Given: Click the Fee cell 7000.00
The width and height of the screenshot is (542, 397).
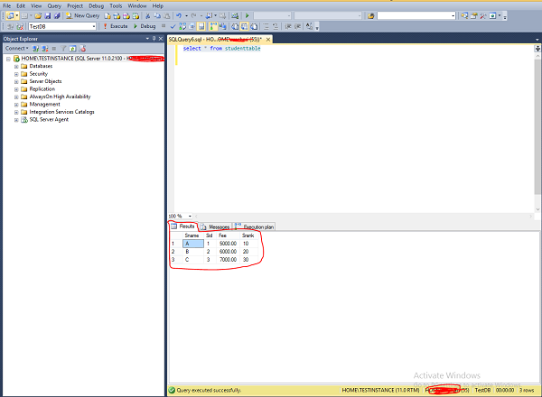Looking at the screenshot, I should (228, 260).
